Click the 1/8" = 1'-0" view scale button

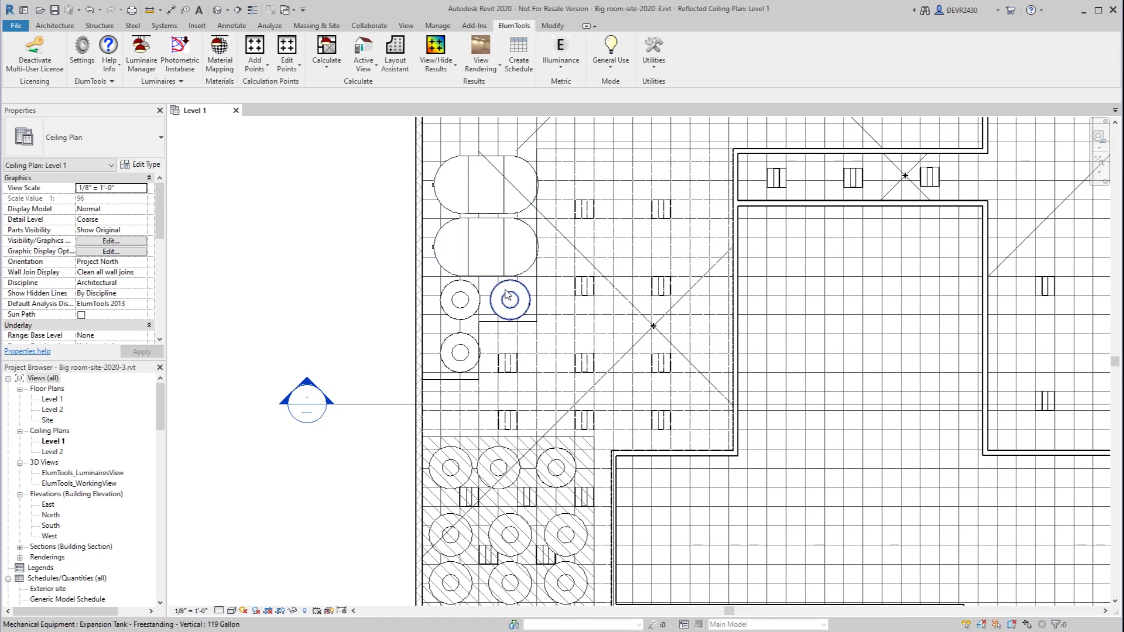pos(191,610)
